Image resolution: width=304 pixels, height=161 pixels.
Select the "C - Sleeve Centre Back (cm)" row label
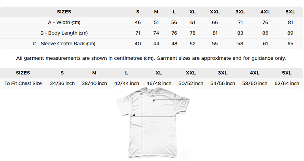(x=64, y=44)
